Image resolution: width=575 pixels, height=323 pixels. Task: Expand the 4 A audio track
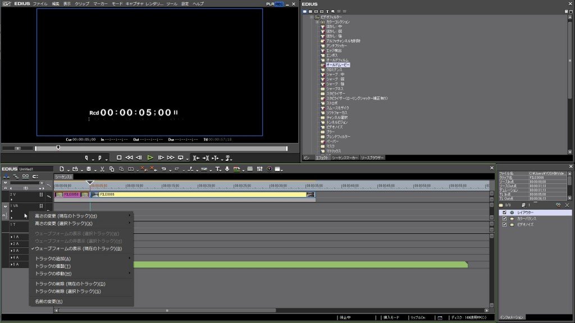point(11,257)
